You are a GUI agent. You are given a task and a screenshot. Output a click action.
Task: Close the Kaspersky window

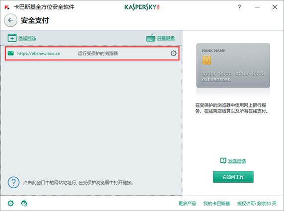point(275,7)
